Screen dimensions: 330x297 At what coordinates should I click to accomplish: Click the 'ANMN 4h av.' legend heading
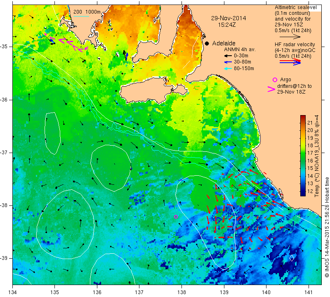pyautogui.click(x=240, y=49)
